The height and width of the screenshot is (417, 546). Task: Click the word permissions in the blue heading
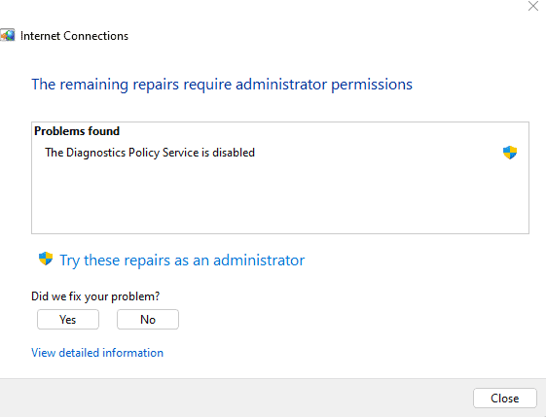(372, 85)
